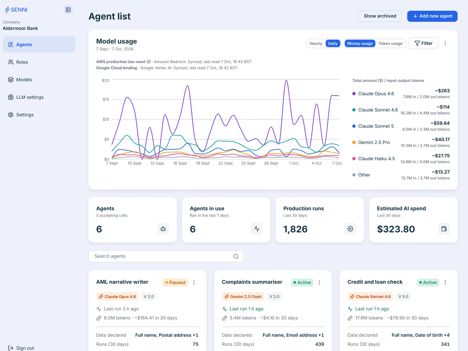Click the purple Claude Opus 4.6 legend dot
Image resolution: width=468 pixels, height=351 pixels.
(x=354, y=94)
